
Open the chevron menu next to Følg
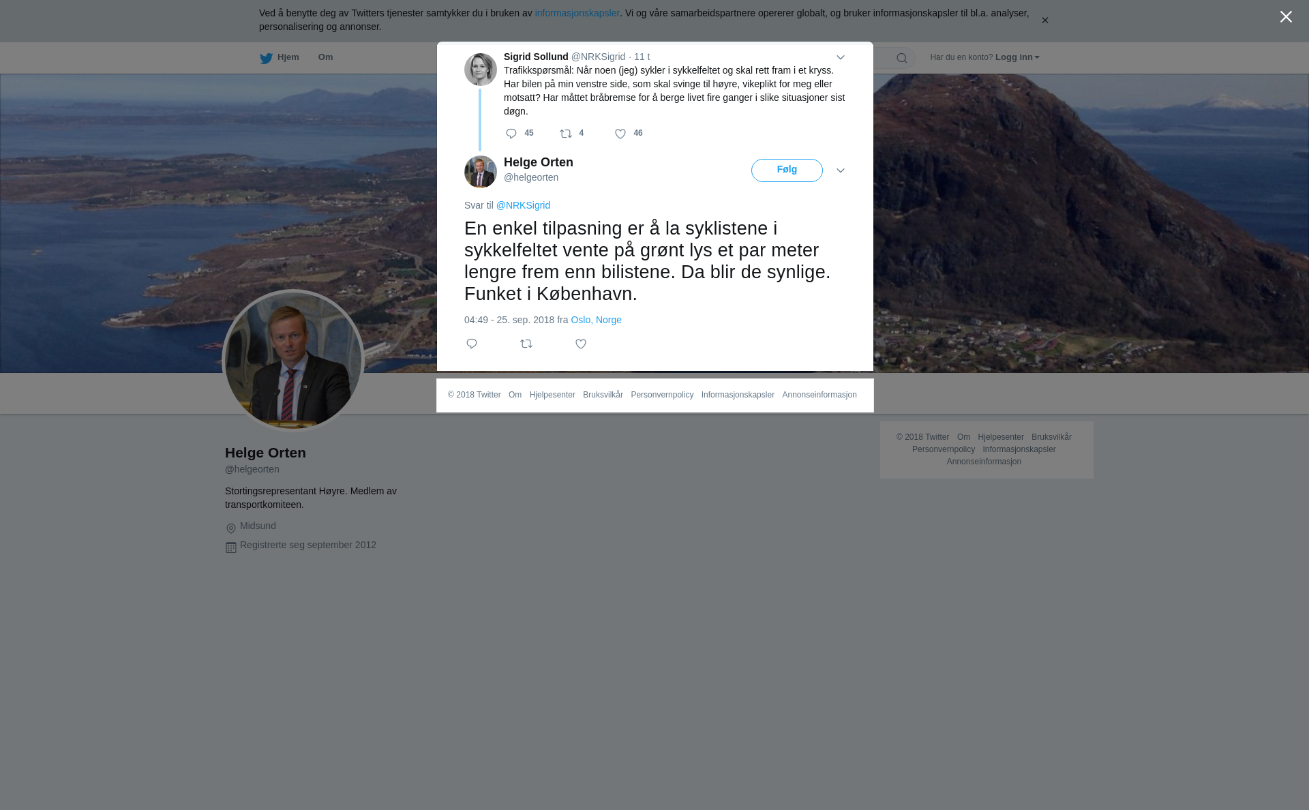[x=841, y=170]
